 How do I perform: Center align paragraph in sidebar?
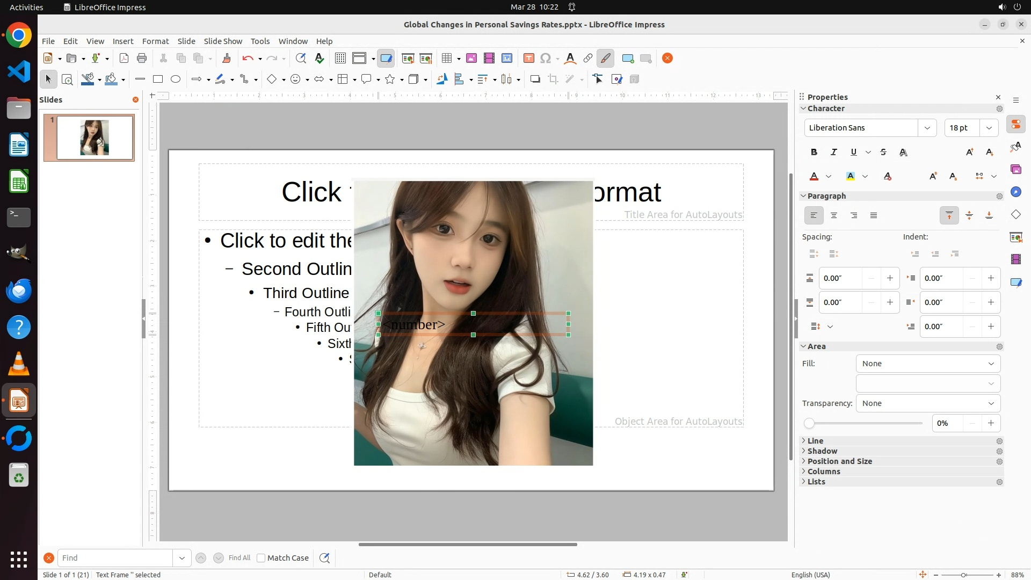coord(834,215)
